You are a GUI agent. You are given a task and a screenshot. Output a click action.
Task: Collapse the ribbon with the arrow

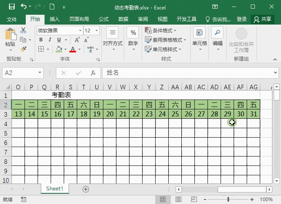[x=275, y=59]
